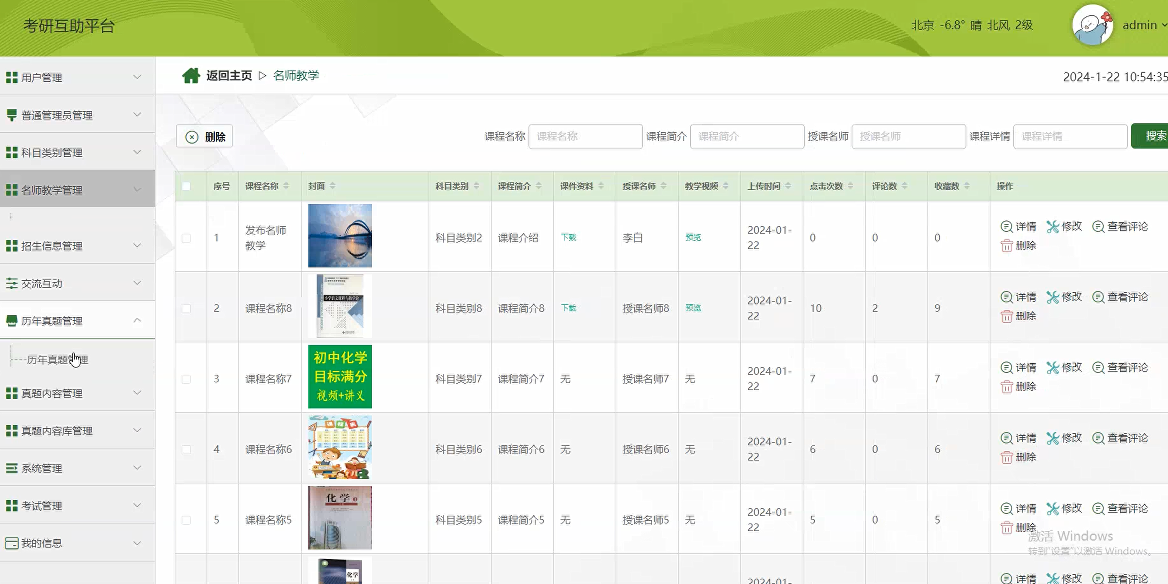The width and height of the screenshot is (1168, 584).
Task: Click 修改 wrench for 课程名称8 row
Action: 1064,297
